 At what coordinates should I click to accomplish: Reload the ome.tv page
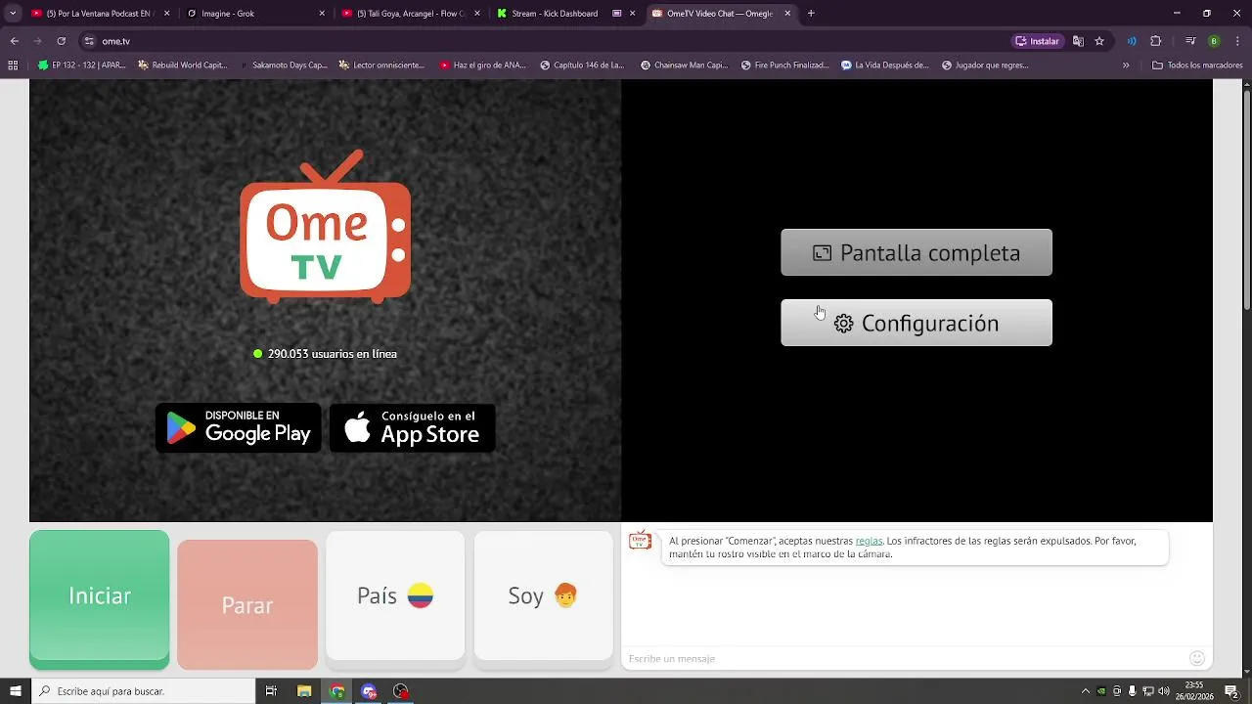[x=61, y=41]
